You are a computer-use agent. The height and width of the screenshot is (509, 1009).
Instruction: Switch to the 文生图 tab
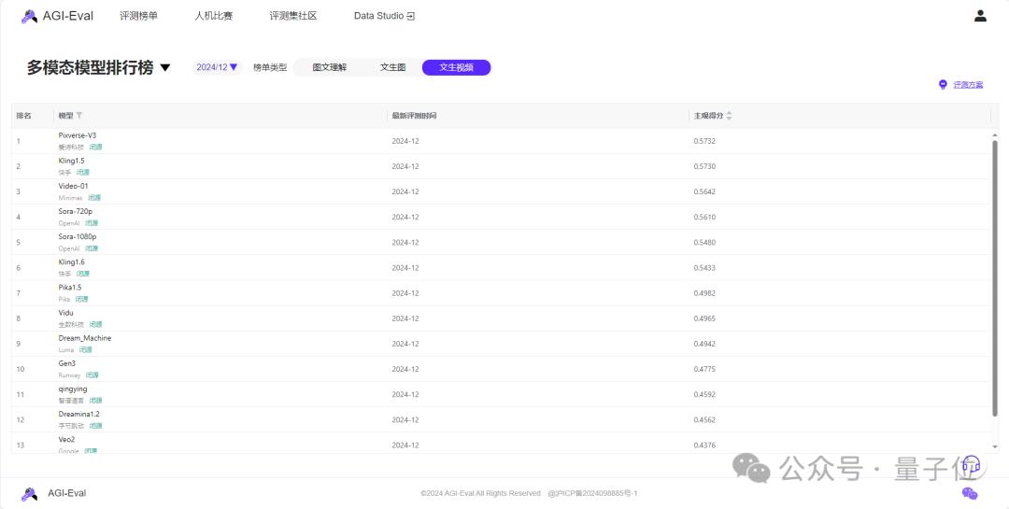pos(392,67)
